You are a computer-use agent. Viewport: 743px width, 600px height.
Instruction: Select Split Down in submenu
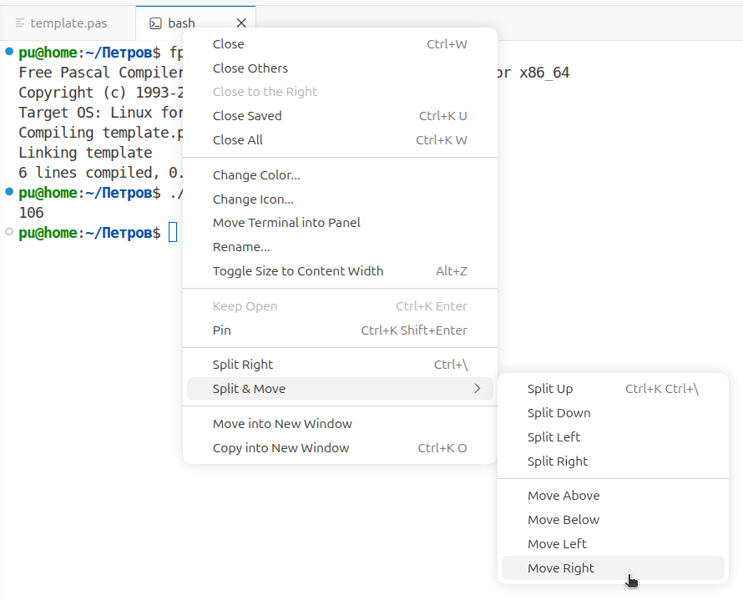(559, 413)
